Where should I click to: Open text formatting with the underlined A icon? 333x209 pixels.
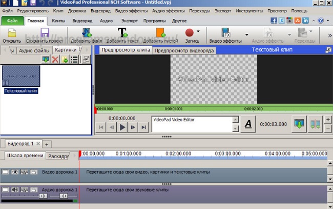pos(248,124)
